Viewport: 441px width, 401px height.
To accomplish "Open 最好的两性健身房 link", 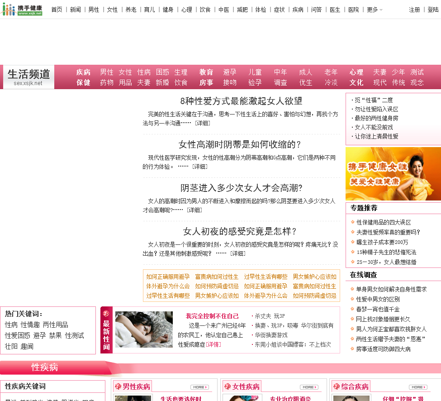I will pyautogui.click(x=376, y=118).
